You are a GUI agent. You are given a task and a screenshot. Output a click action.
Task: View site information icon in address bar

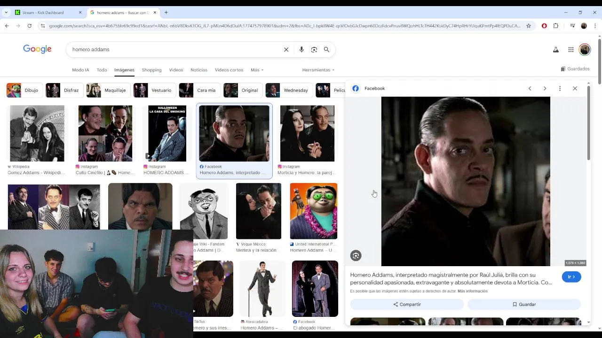click(42, 26)
